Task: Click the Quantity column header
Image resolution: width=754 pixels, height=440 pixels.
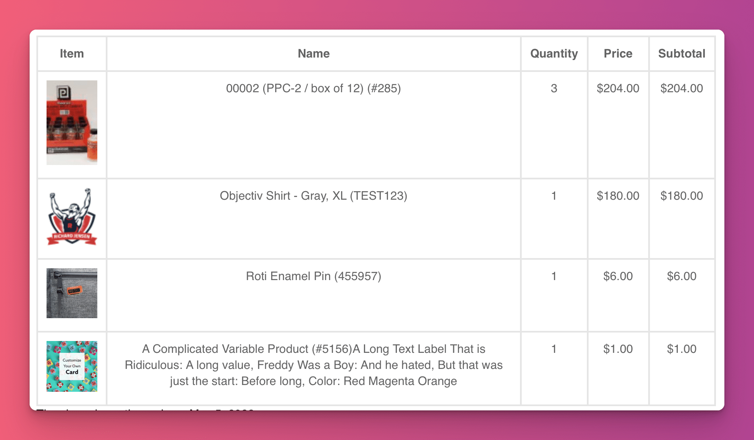Action: pyautogui.click(x=554, y=54)
